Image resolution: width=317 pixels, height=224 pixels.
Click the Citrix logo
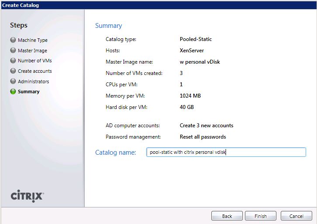point(28,196)
